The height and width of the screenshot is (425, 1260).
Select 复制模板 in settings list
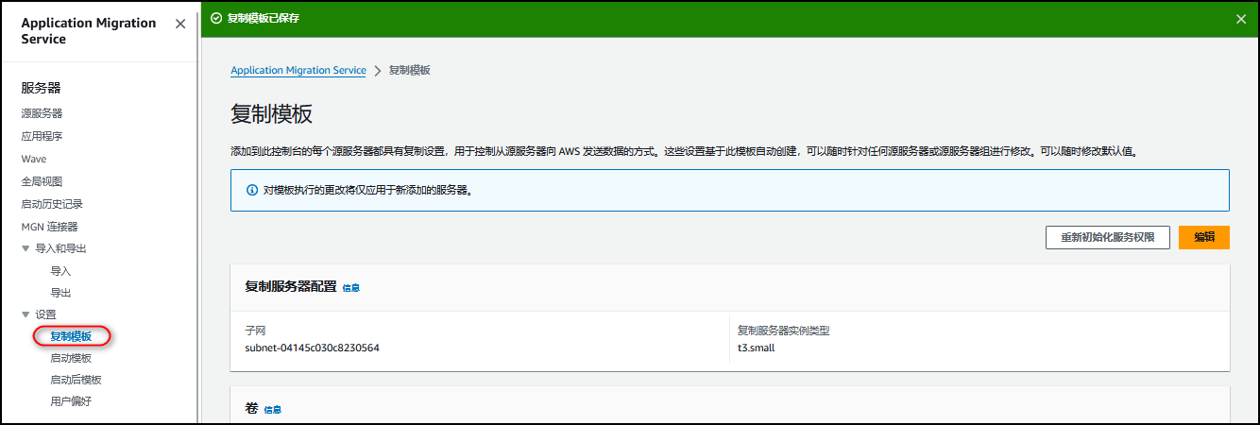[71, 336]
